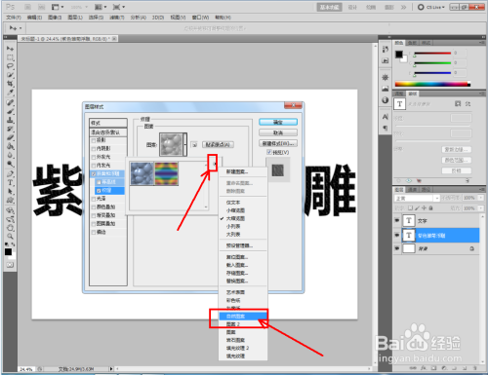Click the foreground color swatch in Color panel
The image size is (488, 375).
399,55
